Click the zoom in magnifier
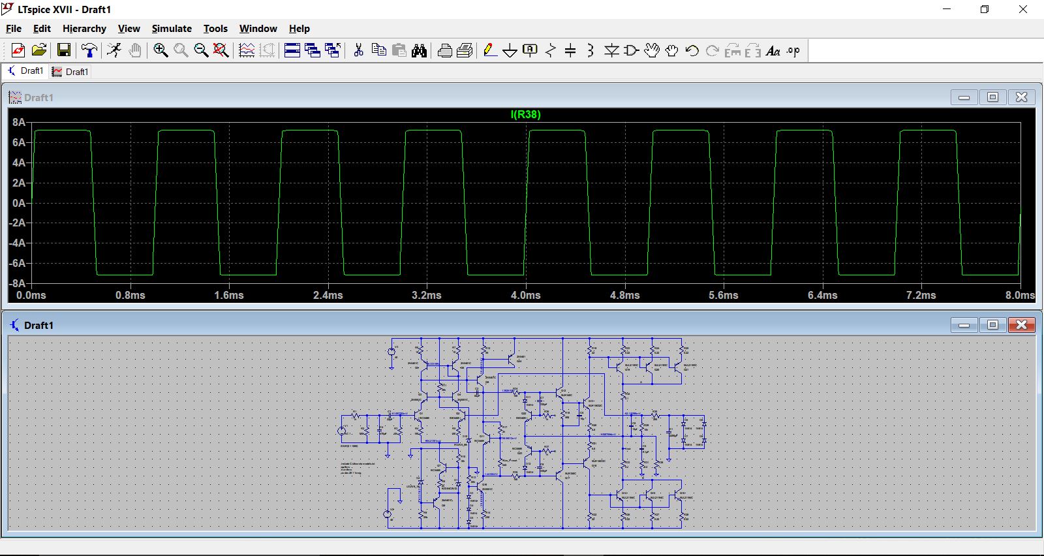This screenshot has width=1044, height=556. point(161,50)
